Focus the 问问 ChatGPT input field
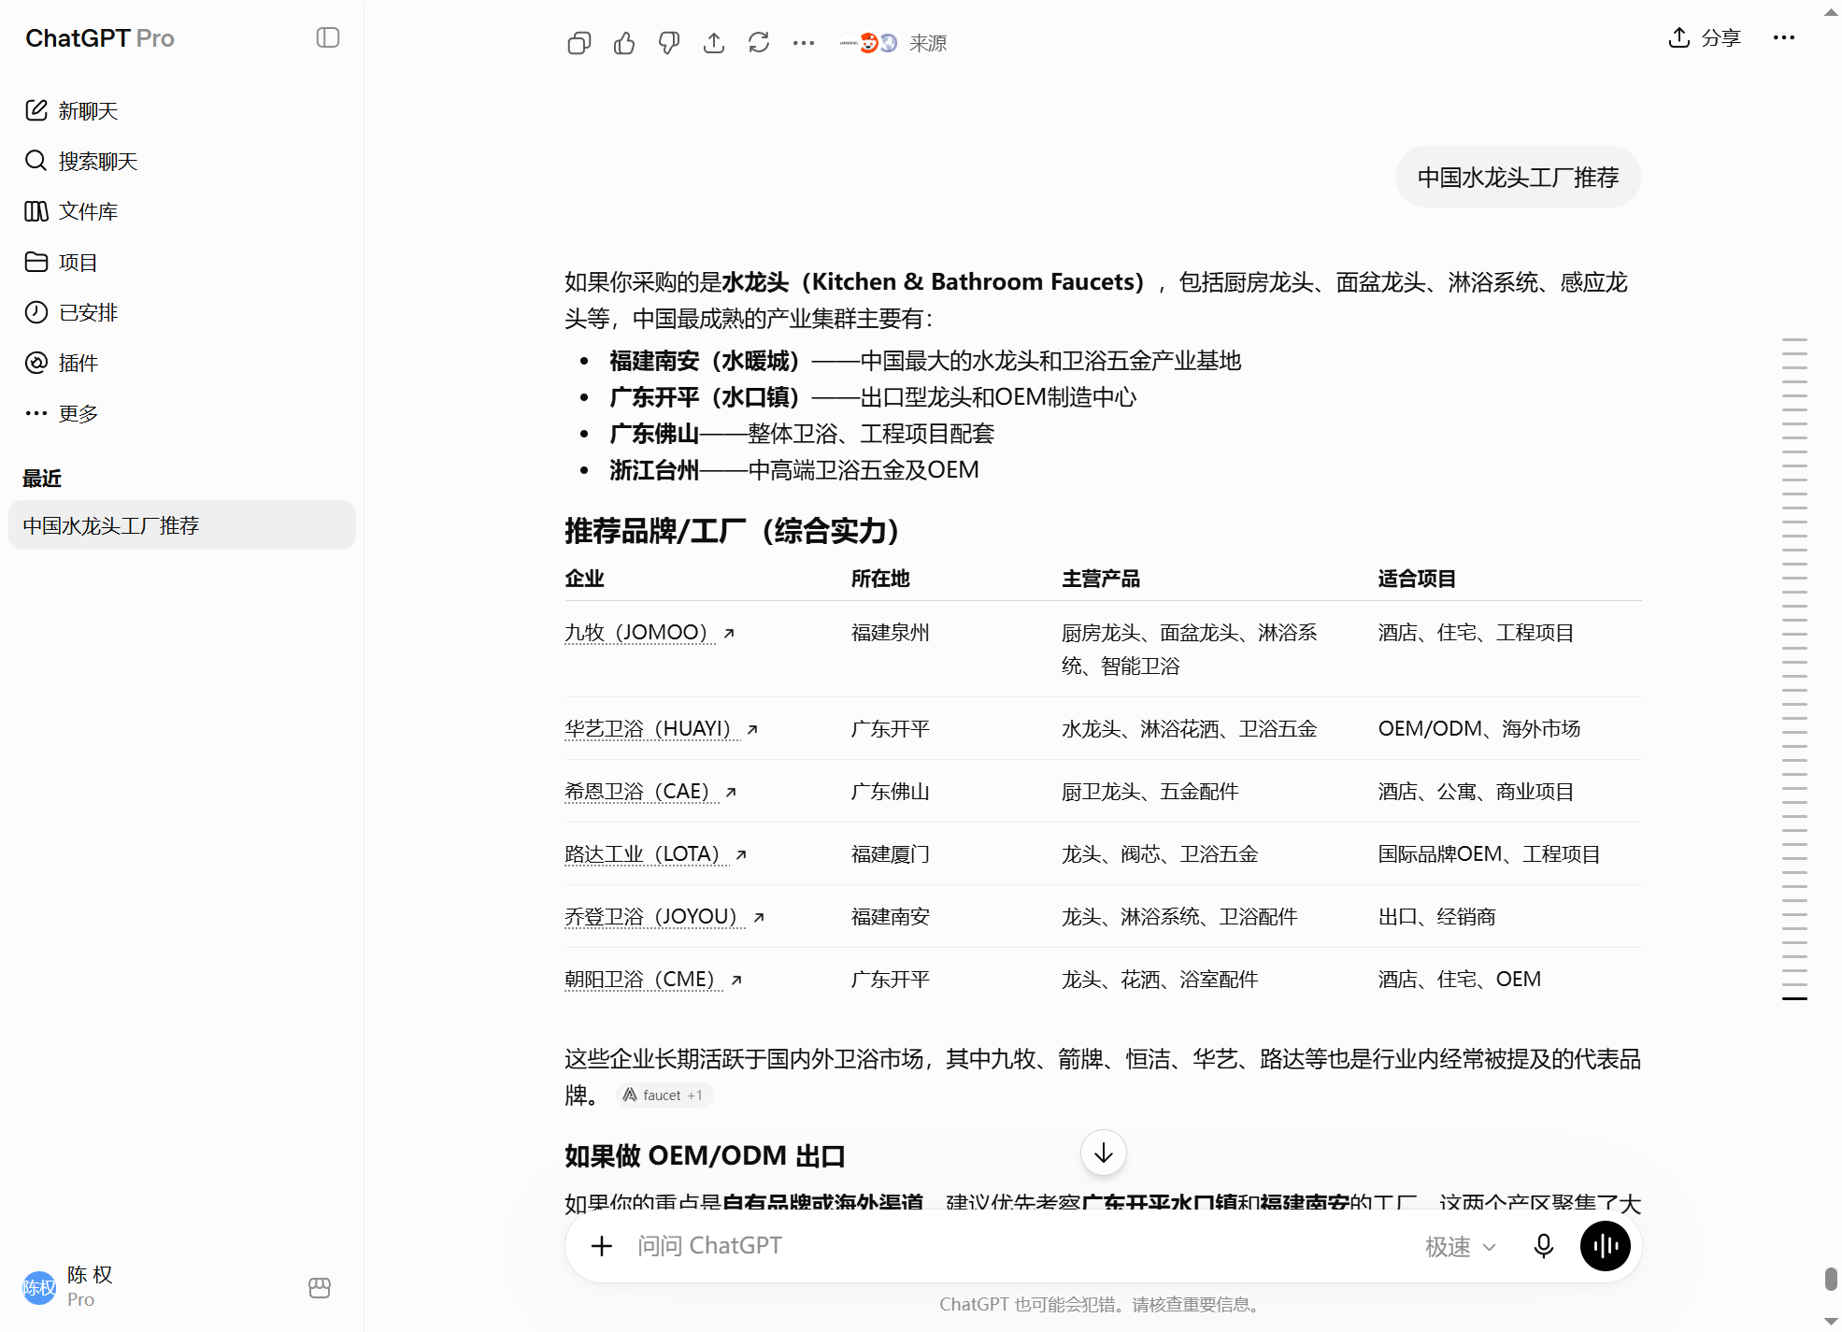This screenshot has height=1332, width=1842. 1019,1246
